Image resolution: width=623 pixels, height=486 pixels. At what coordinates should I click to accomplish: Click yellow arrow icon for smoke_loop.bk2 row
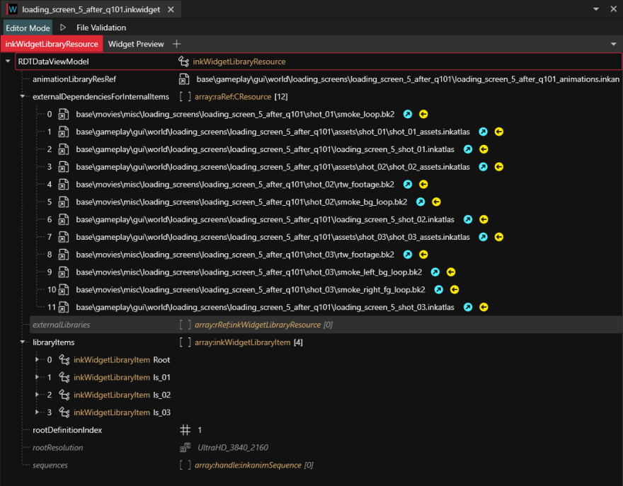(x=423, y=115)
